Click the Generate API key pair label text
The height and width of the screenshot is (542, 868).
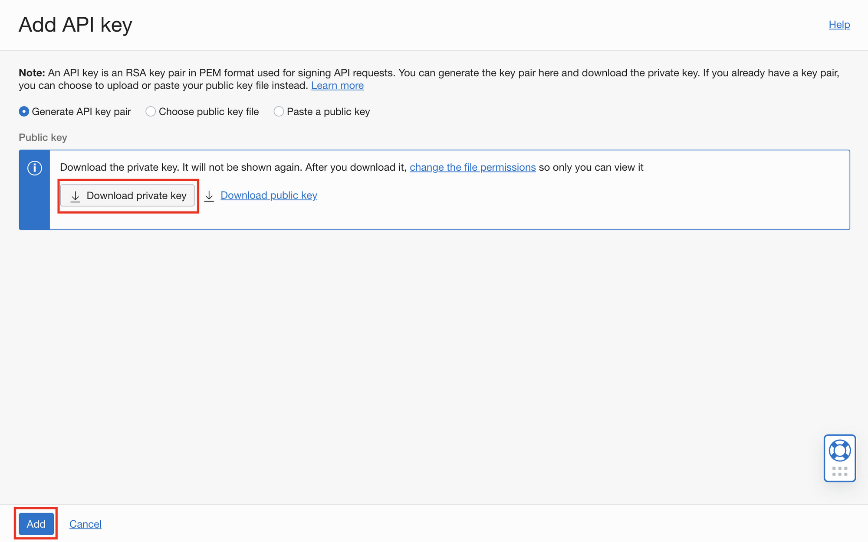[x=81, y=112]
